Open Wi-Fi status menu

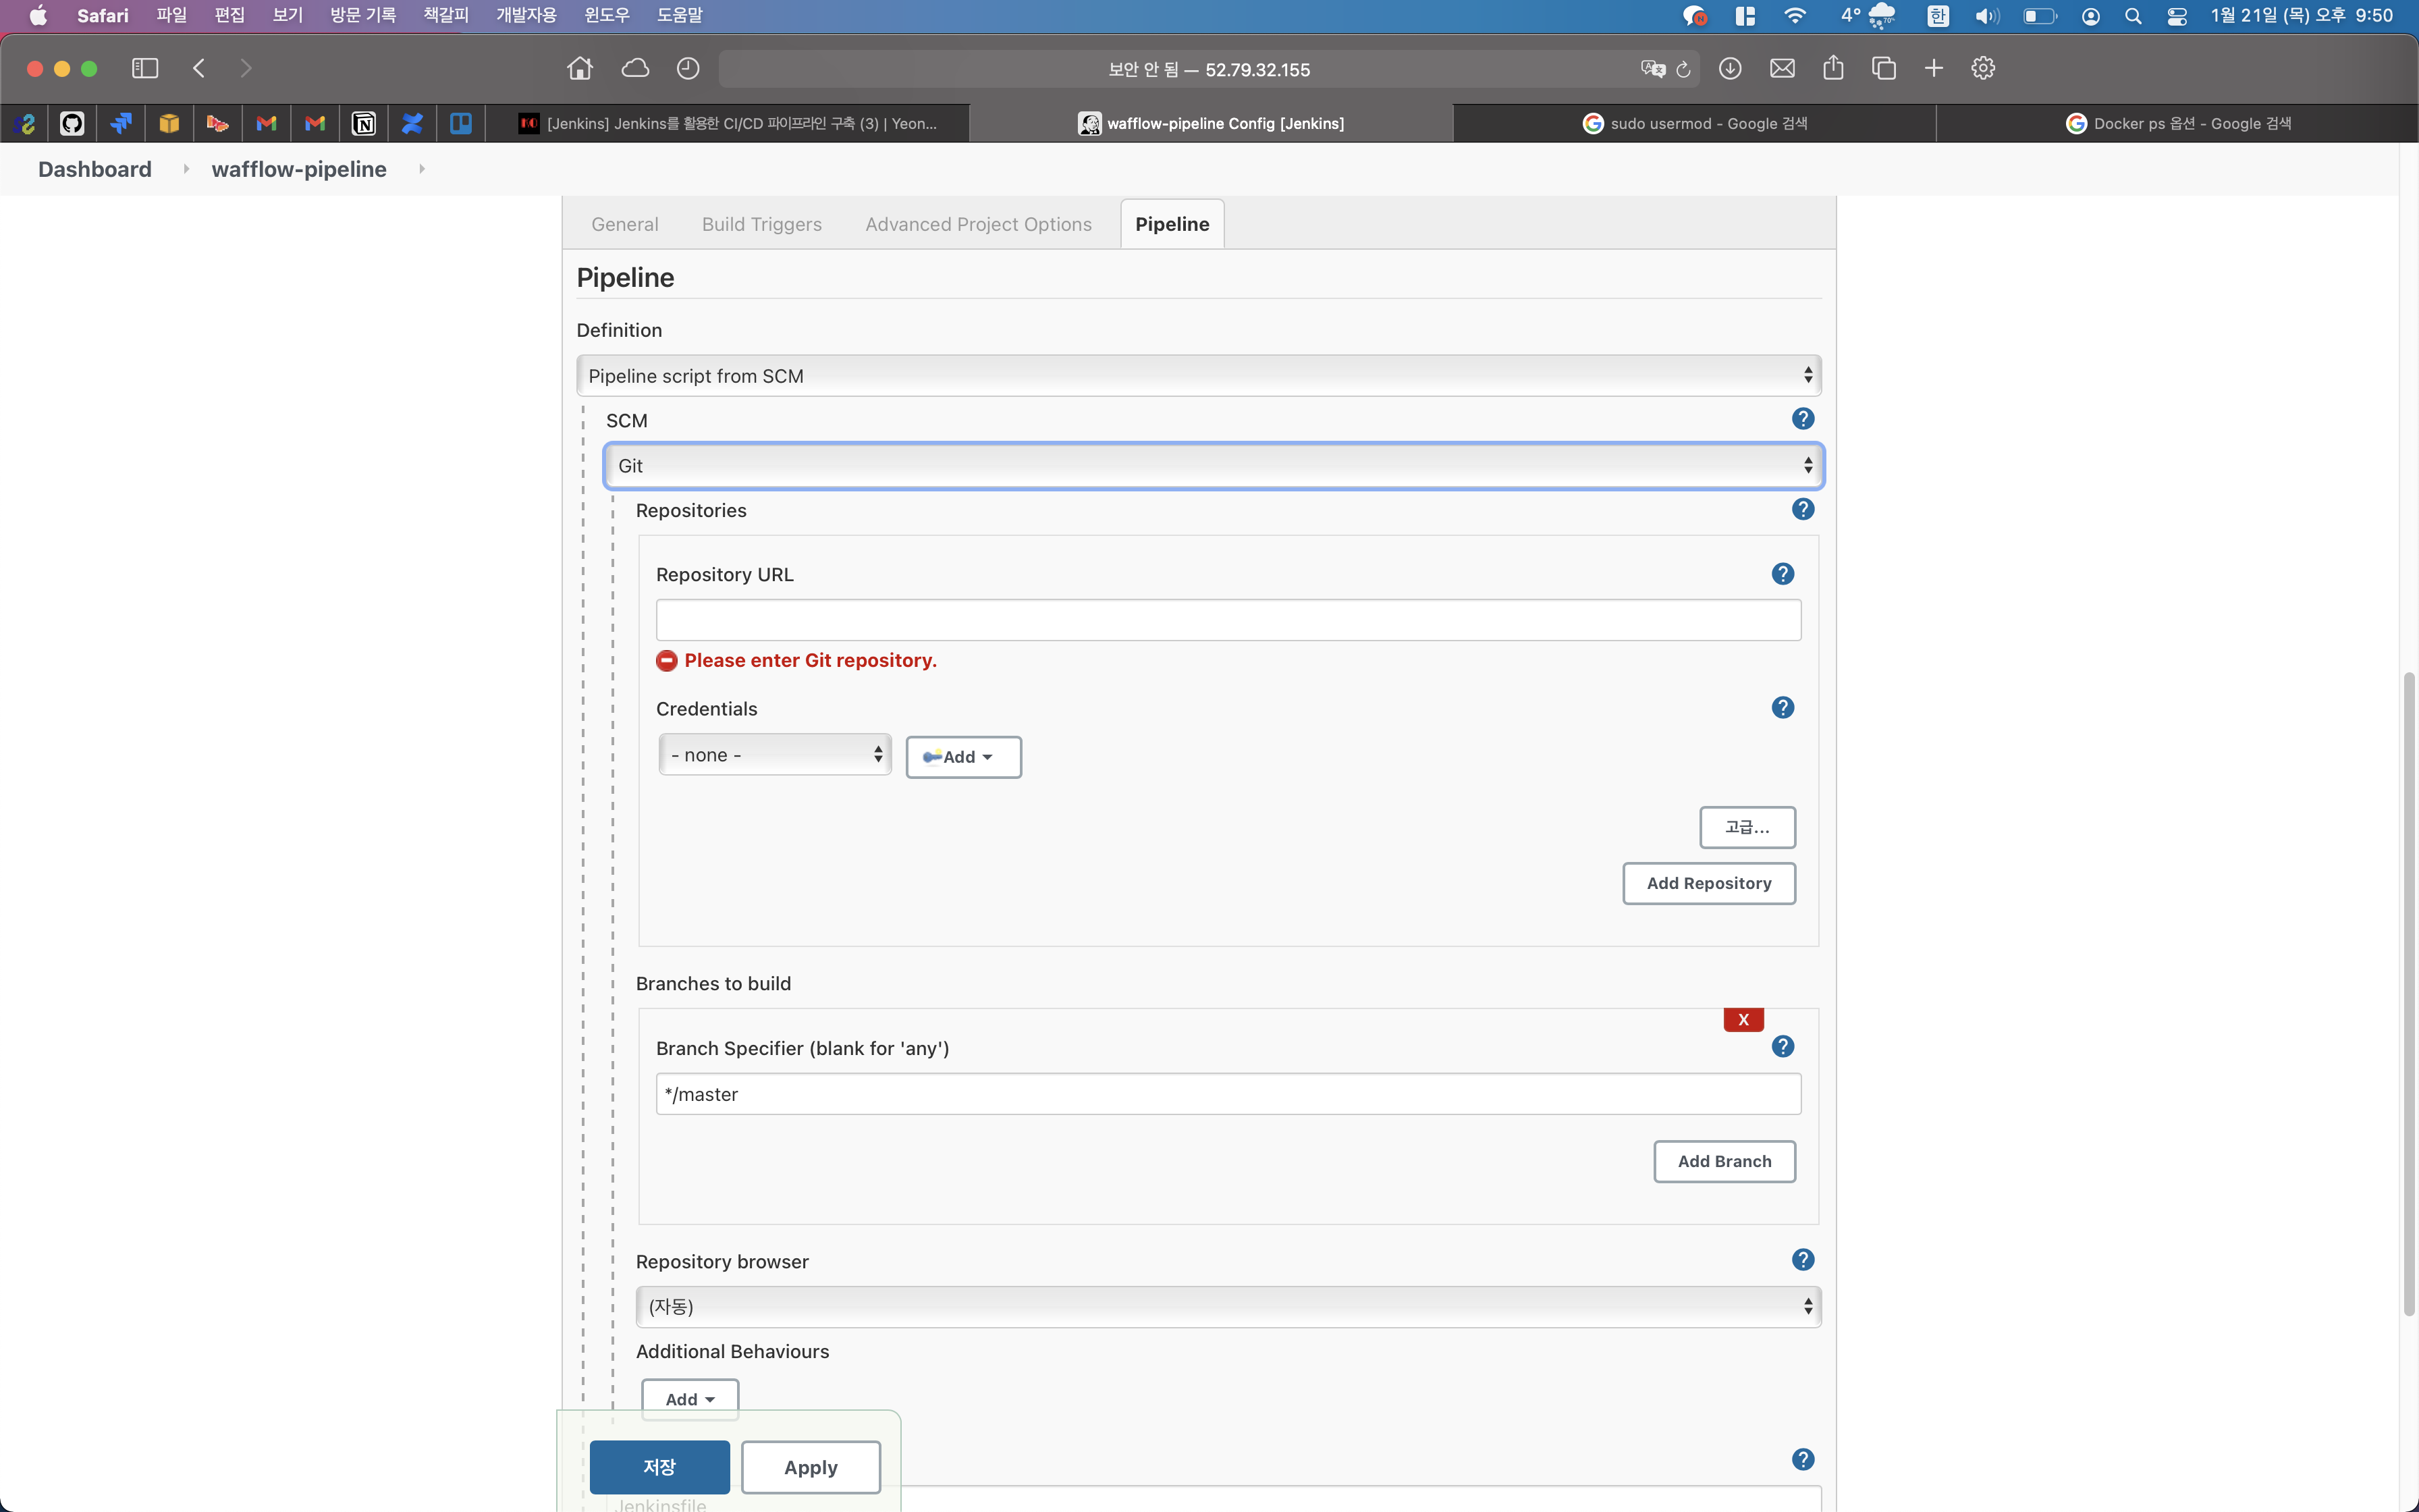(x=1795, y=16)
